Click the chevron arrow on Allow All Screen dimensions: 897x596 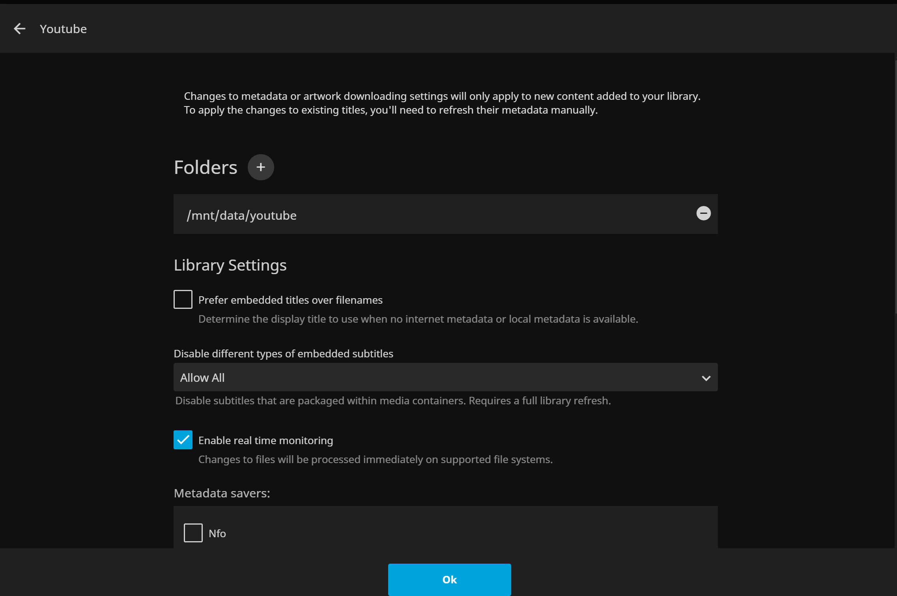click(706, 378)
